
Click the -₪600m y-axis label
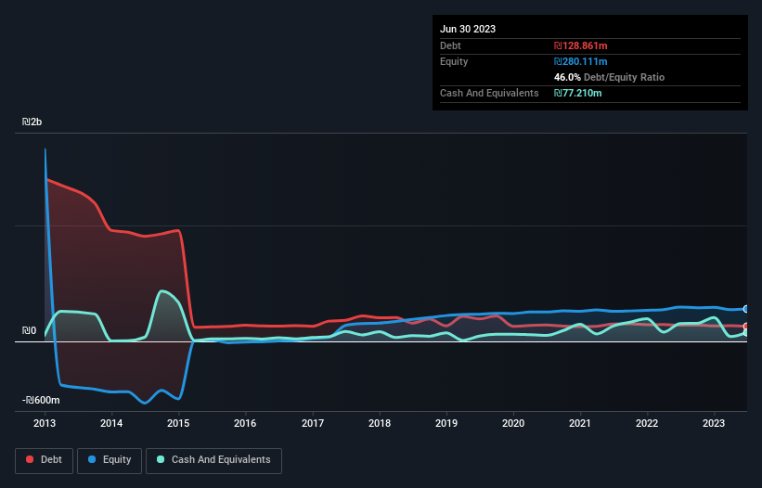pyautogui.click(x=41, y=400)
